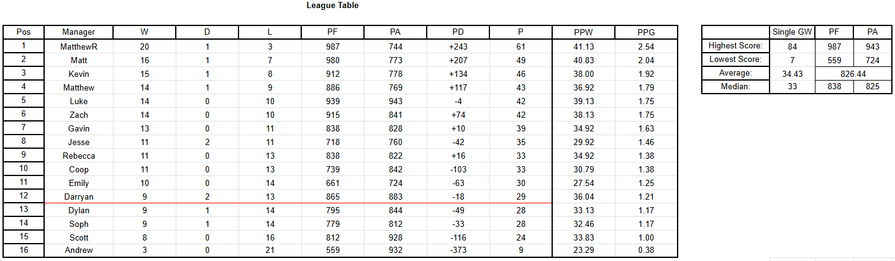Viewport: 895px width, 261px height.
Task: Select the -373 point difference cell
Action: coord(458,250)
